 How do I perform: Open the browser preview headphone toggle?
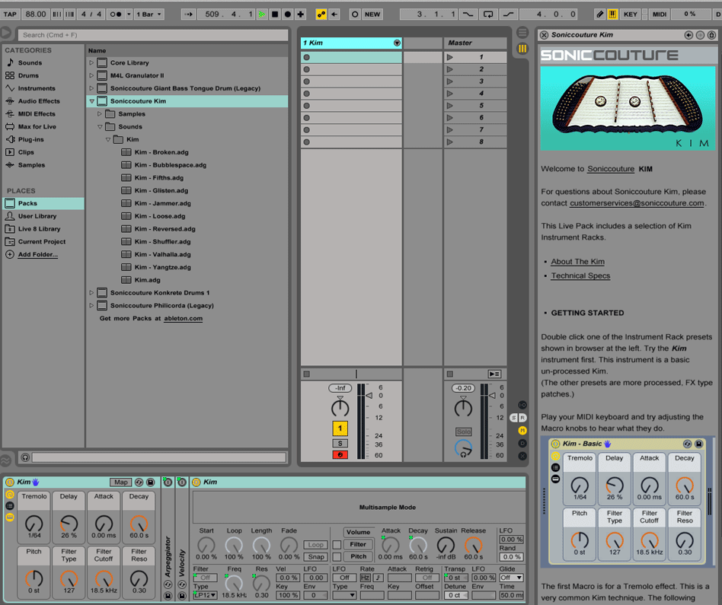point(25,457)
